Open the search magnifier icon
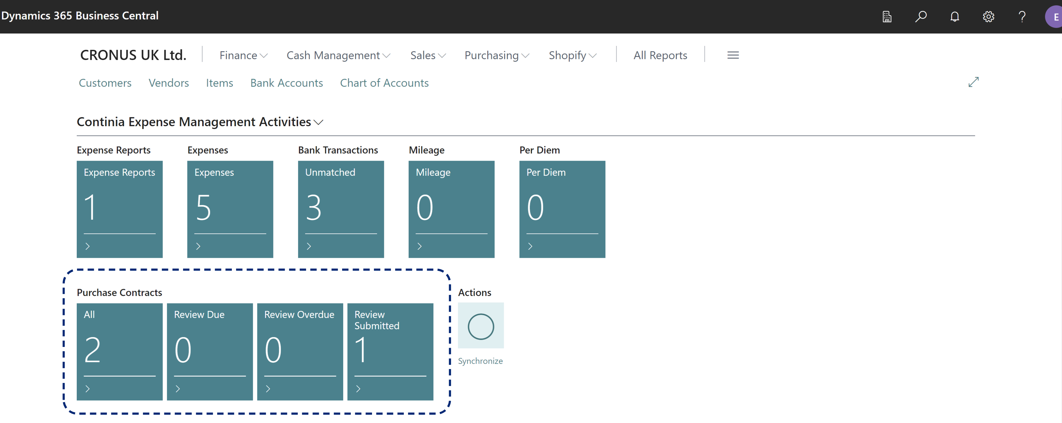This screenshot has width=1062, height=423. point(920,17)
